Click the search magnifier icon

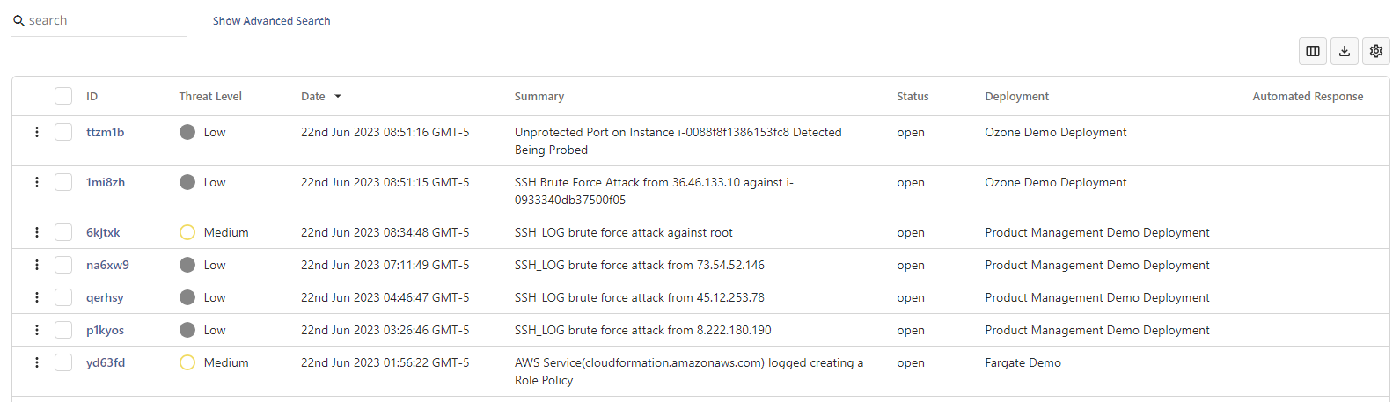tap(18, 20)
